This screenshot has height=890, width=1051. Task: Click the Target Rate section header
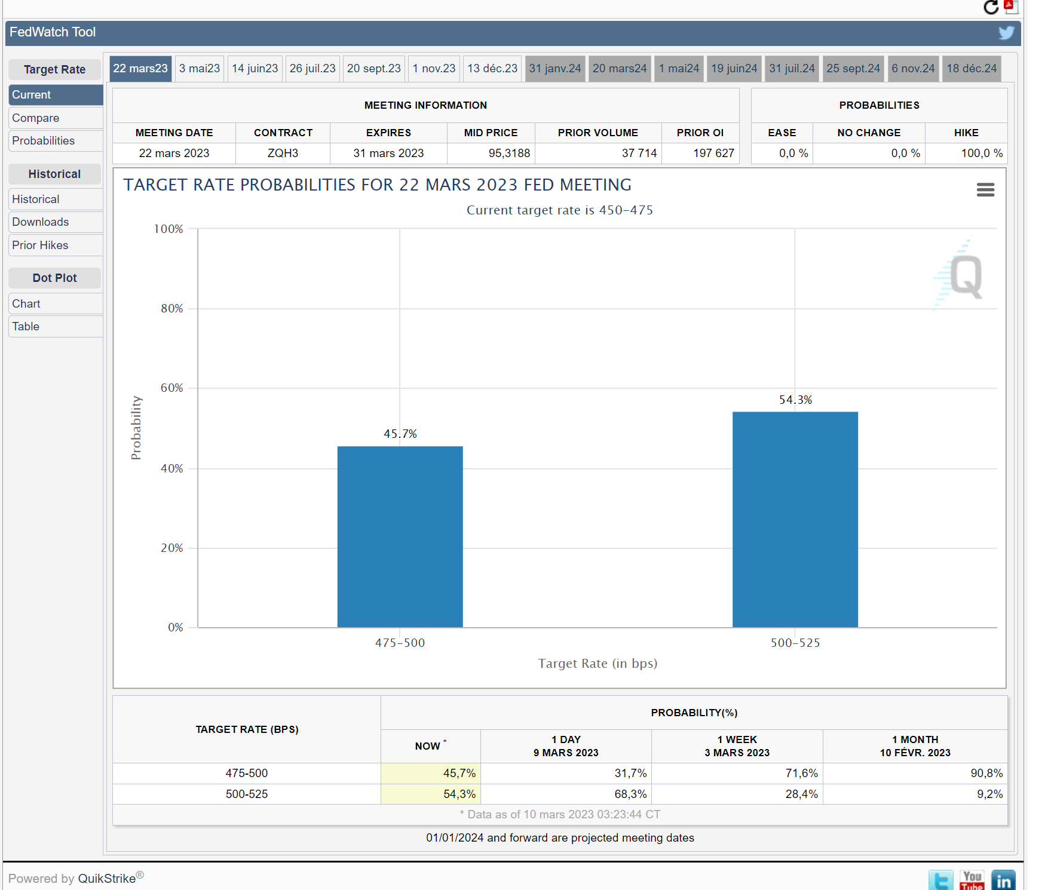[54, 70]
